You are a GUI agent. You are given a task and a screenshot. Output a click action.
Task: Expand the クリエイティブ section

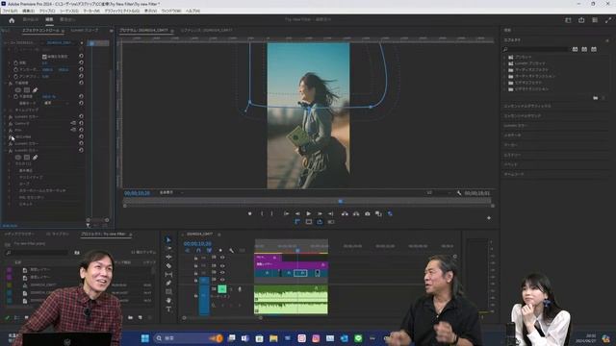tap(10, 177)
